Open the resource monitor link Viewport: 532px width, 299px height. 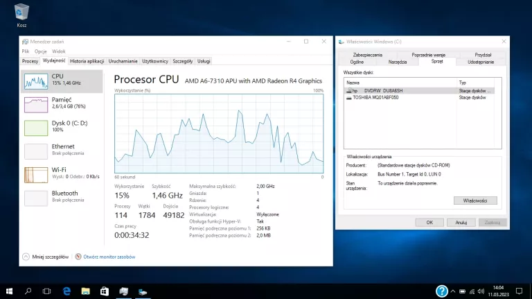click(109, 257)
